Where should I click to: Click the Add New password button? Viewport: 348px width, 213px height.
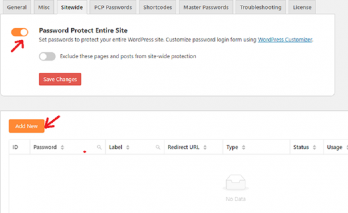click(26, 126)
